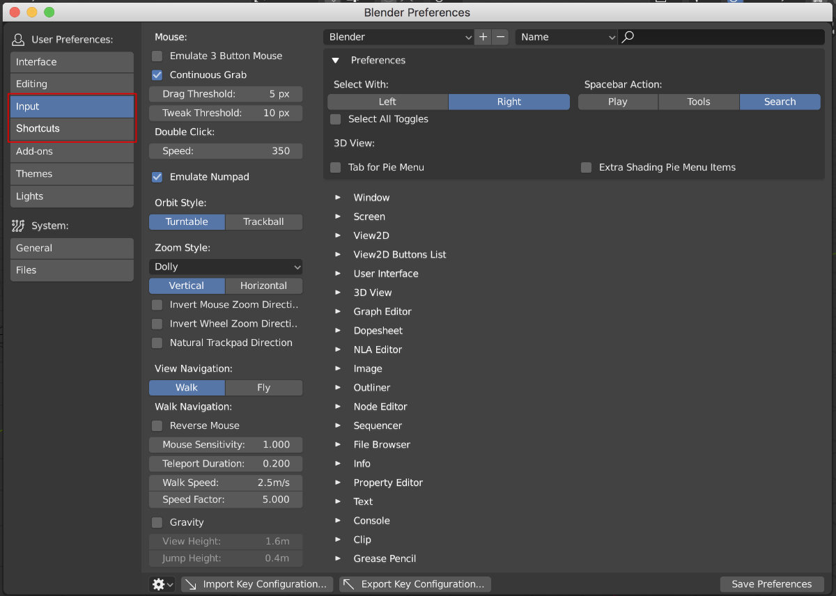The height and width of the screenshot is (596, 836).
Task: Remove the keymap preset with minus button
Action: coord(500,37)
